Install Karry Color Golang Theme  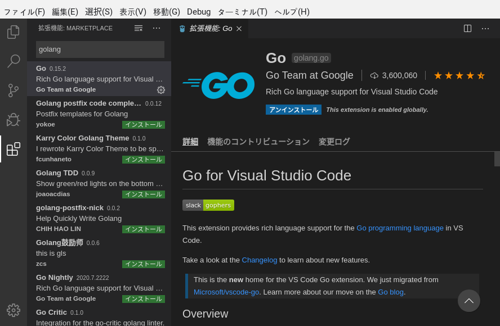(144, 160)
